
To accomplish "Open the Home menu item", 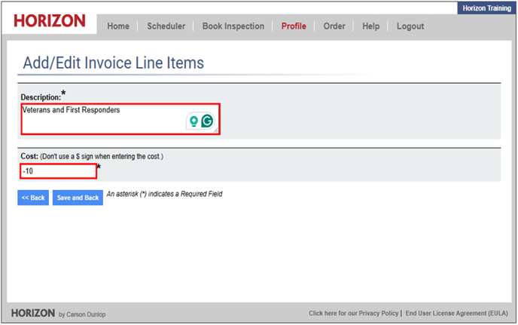I will tap(118, 26).
